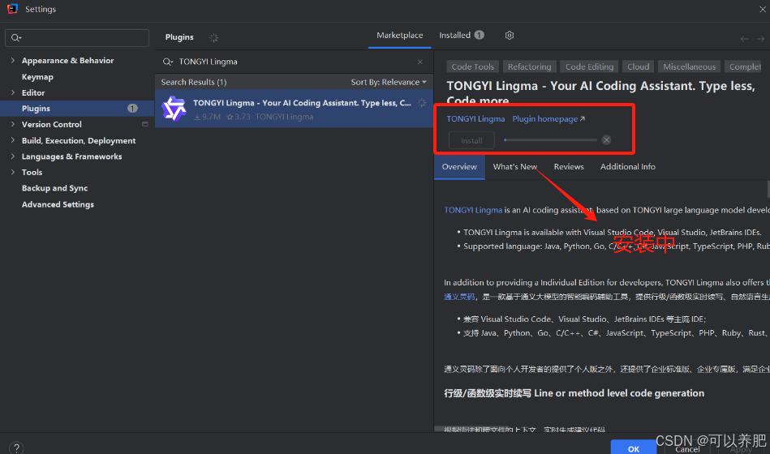Click the 通义灵码 link in the description
Image resolution: width=770 pixels, height=454 pixels.
[x=459, y=297]
